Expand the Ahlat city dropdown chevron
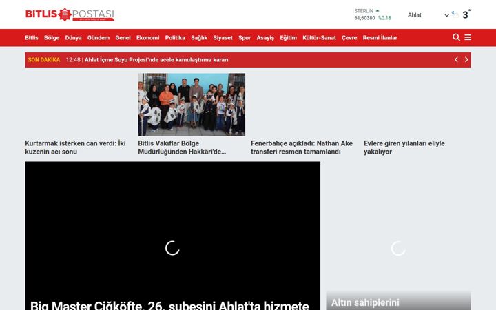The height and width of the screenshot is (310, 496). (446, 15)
